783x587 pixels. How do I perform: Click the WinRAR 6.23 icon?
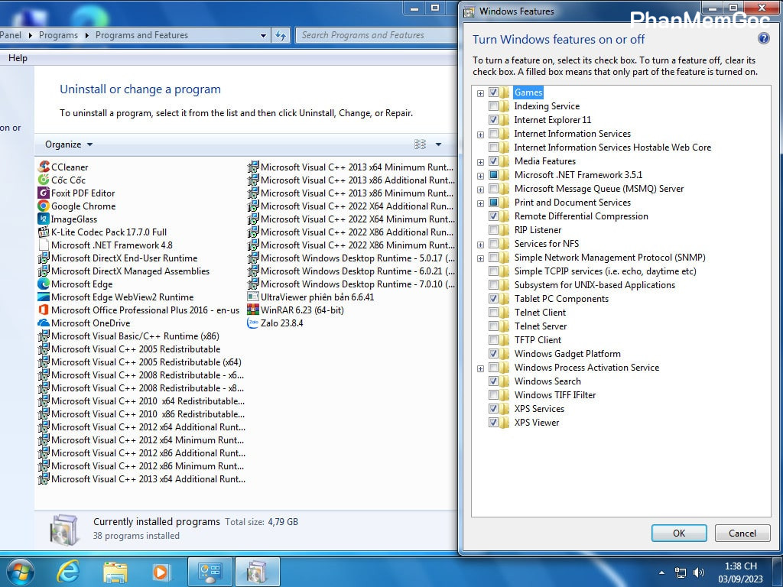254,310
